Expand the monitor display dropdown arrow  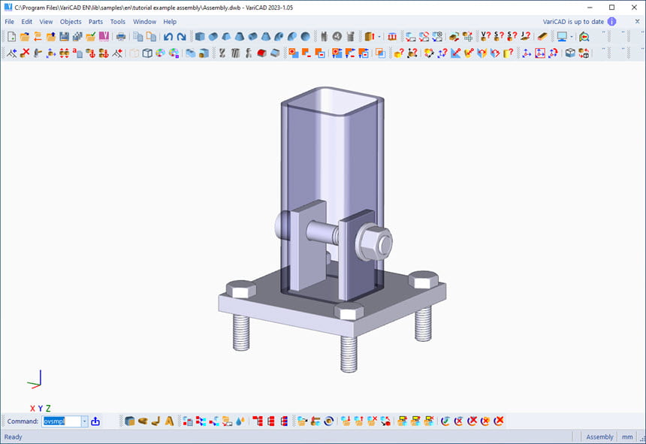pyautogui.click(x=572, y=37)
